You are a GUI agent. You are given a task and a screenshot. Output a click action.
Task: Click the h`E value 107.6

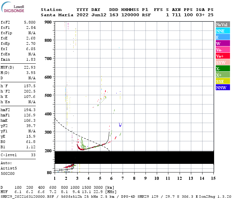tap(29, 97)
